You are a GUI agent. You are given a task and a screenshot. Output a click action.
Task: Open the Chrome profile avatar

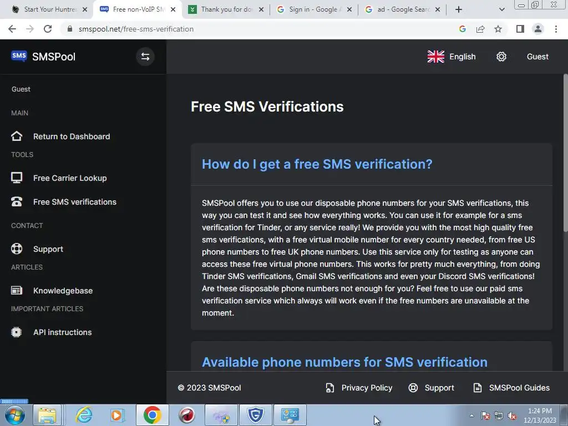pyautogui.click(x=538, y=29)
